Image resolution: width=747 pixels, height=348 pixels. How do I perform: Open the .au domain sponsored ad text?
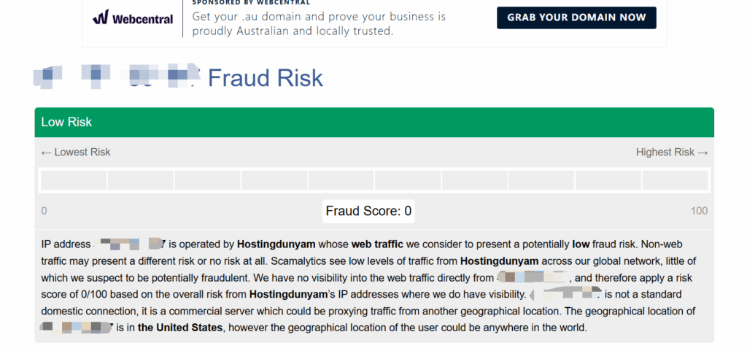[319, 23]
